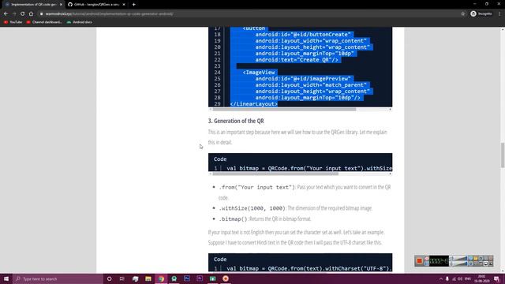The width and height of the screenshot is (505, 284).
Task: Reload the current page
Action: tap(23, 14)
